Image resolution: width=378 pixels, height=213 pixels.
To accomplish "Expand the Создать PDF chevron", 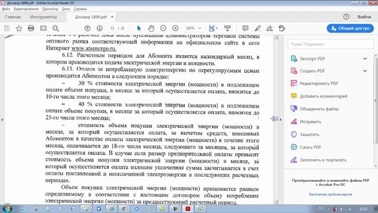I will point(365,71).
